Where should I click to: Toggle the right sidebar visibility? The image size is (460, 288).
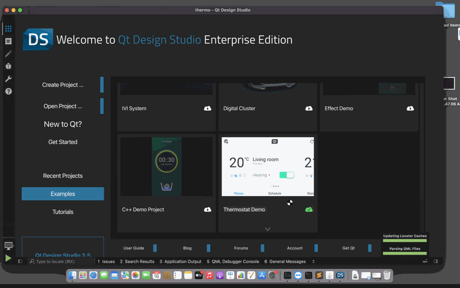point(436,261)
